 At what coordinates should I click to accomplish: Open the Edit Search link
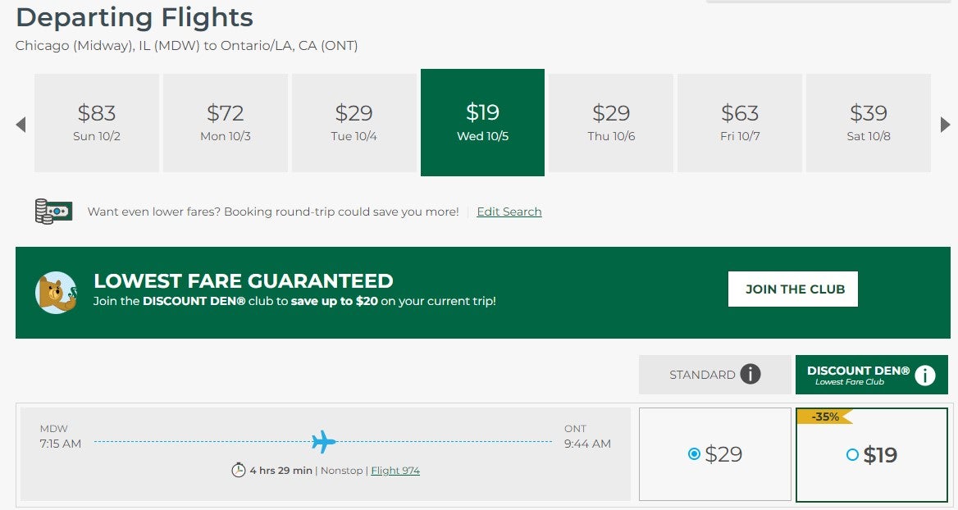click(x=509, y=212)
